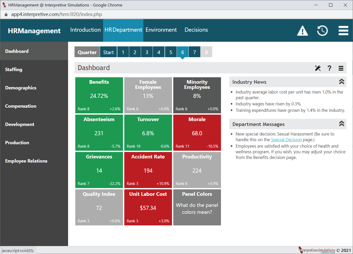Open the Staffing sidebar item

(34, 69)
